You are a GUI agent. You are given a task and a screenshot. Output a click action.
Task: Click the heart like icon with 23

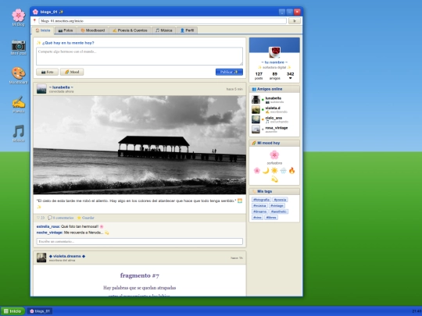pos(41,218)
